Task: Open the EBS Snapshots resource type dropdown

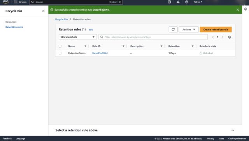Action: coord(78,37)
